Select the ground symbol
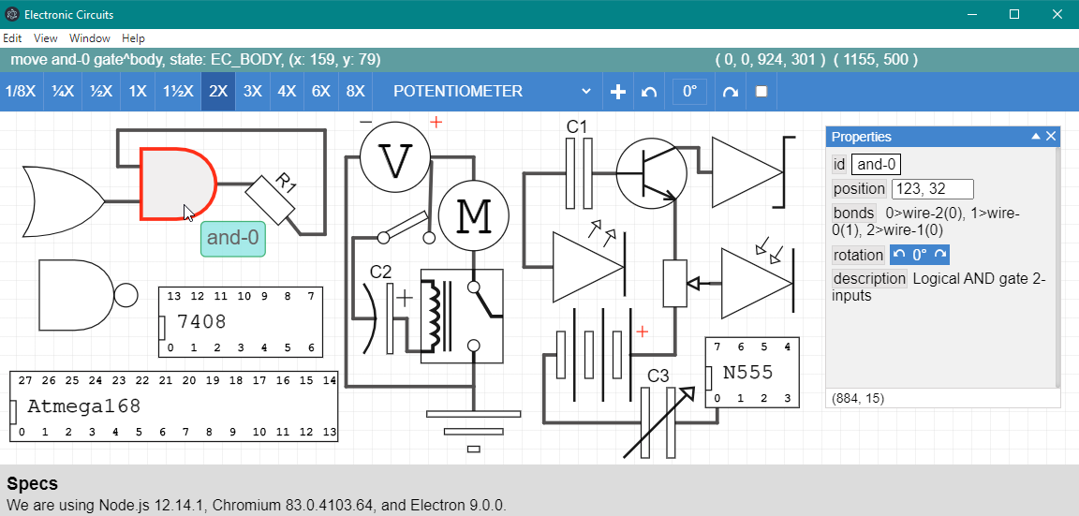 pyautogui.click(x=473, y=432)
